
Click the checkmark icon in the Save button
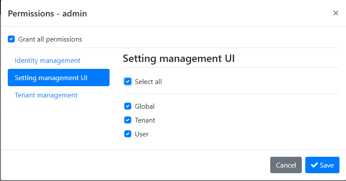point(314,165)
